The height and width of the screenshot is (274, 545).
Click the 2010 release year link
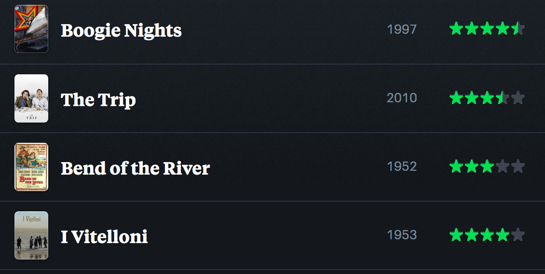point(402,98)
